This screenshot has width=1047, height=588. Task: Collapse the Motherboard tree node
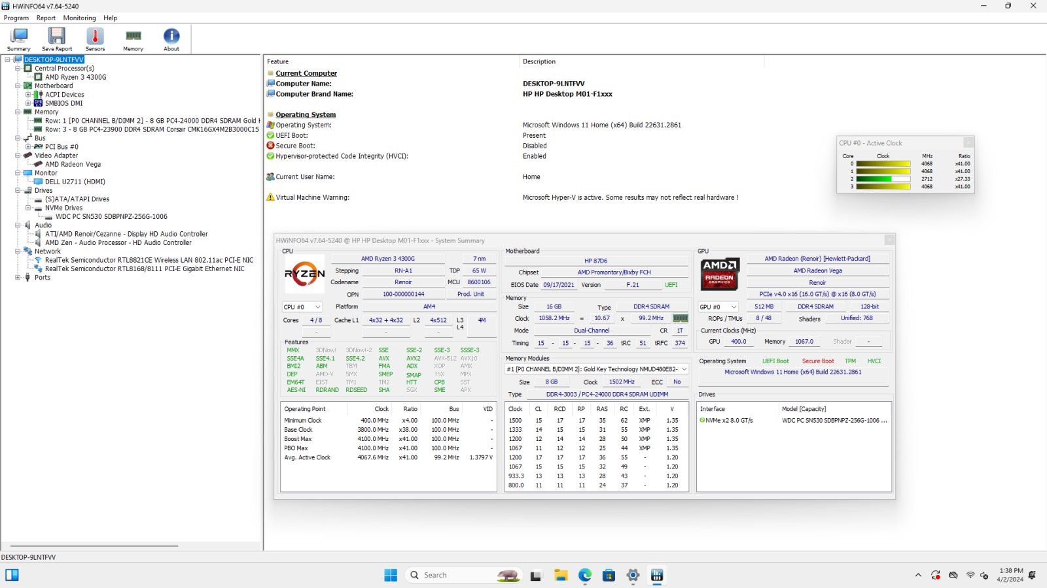point(18,86)
